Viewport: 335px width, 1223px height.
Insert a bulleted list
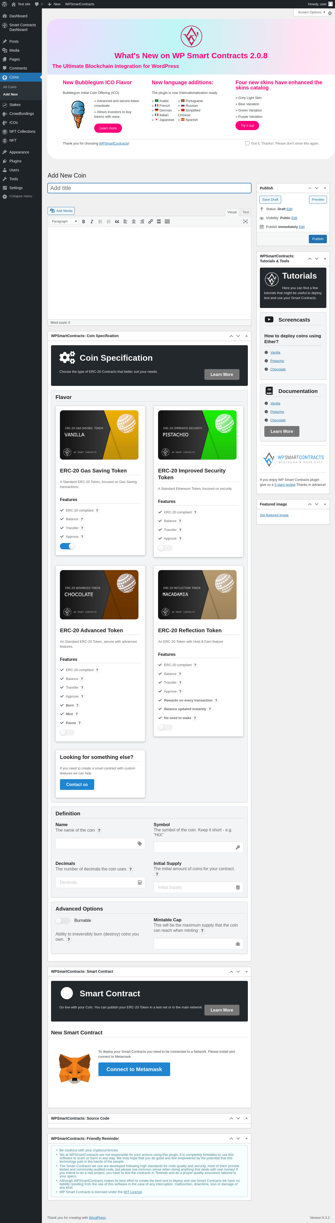(x=100, y=221)
